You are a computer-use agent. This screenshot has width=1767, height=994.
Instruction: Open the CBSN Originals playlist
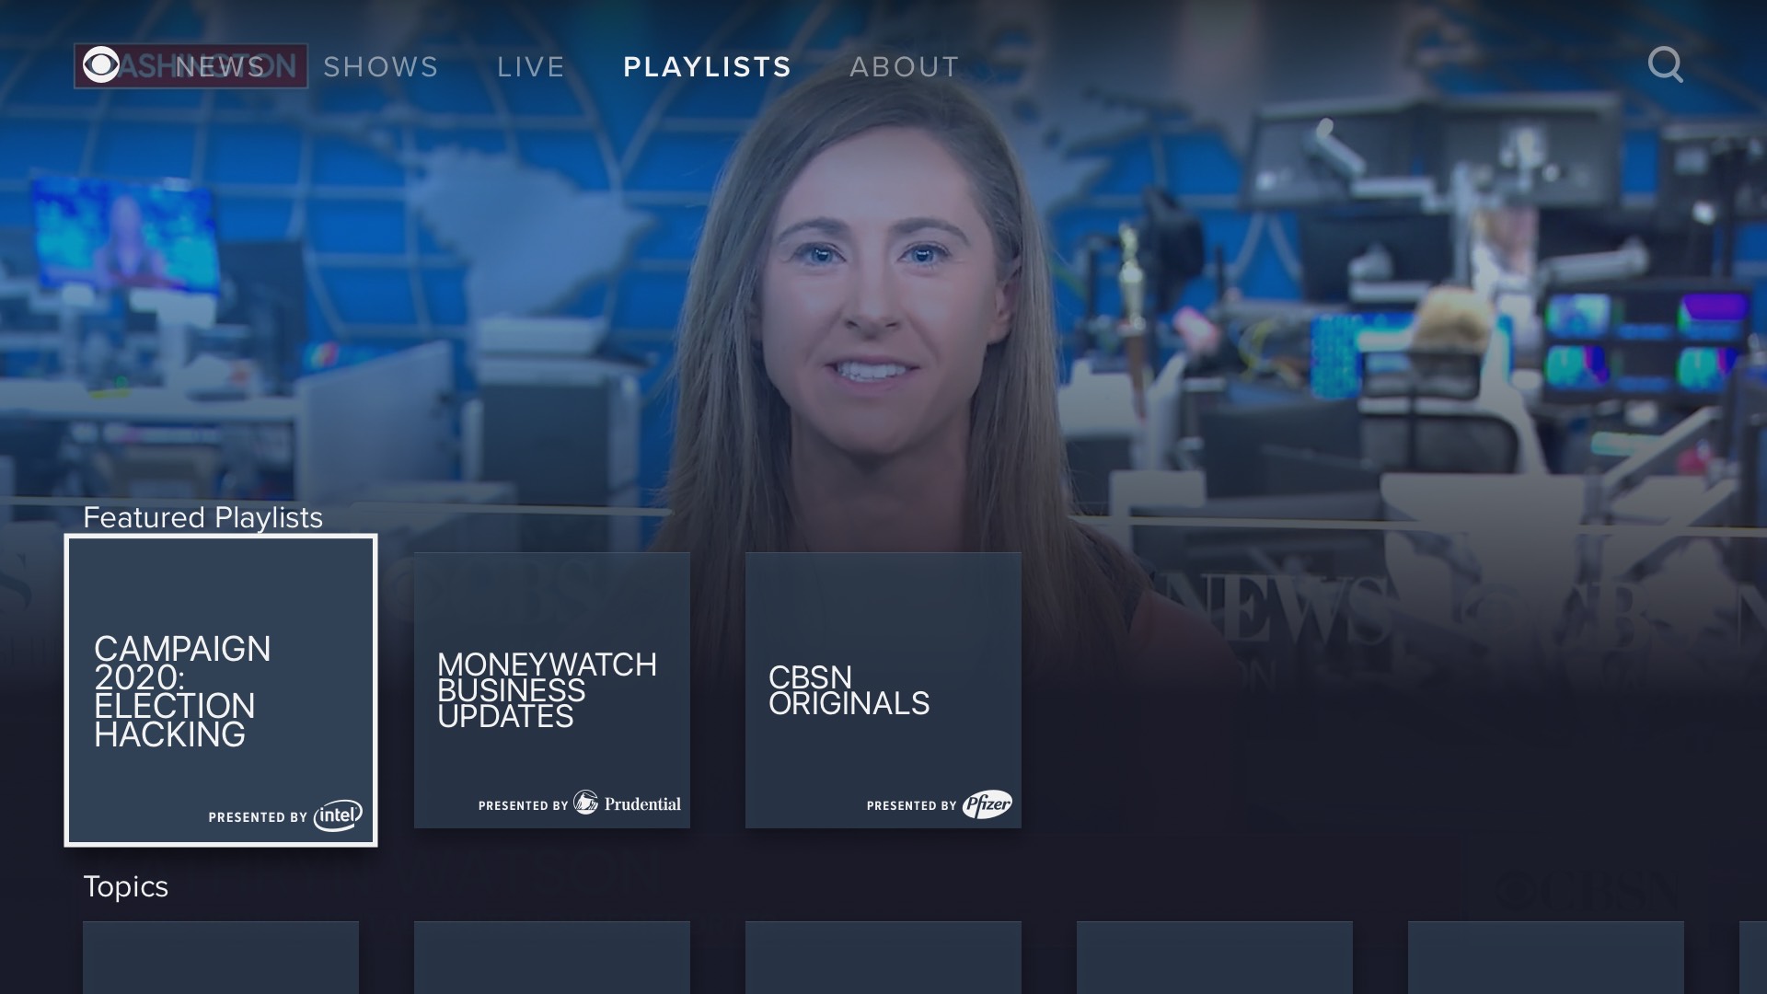pos(883,688)
